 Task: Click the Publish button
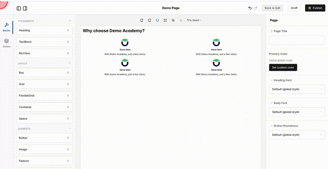coord(315,8)
